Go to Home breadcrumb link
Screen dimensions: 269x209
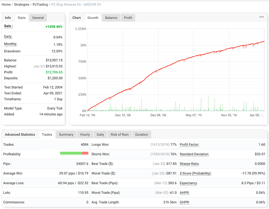pyautogui.click(x=6, y=4)
